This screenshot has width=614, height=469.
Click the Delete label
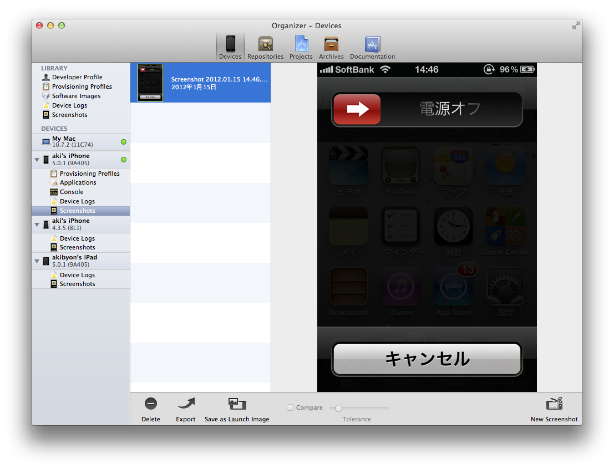point(151,419)
